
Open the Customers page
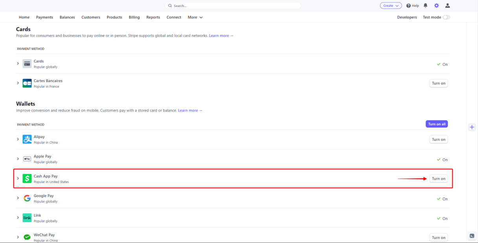click(x=91, y=17)
